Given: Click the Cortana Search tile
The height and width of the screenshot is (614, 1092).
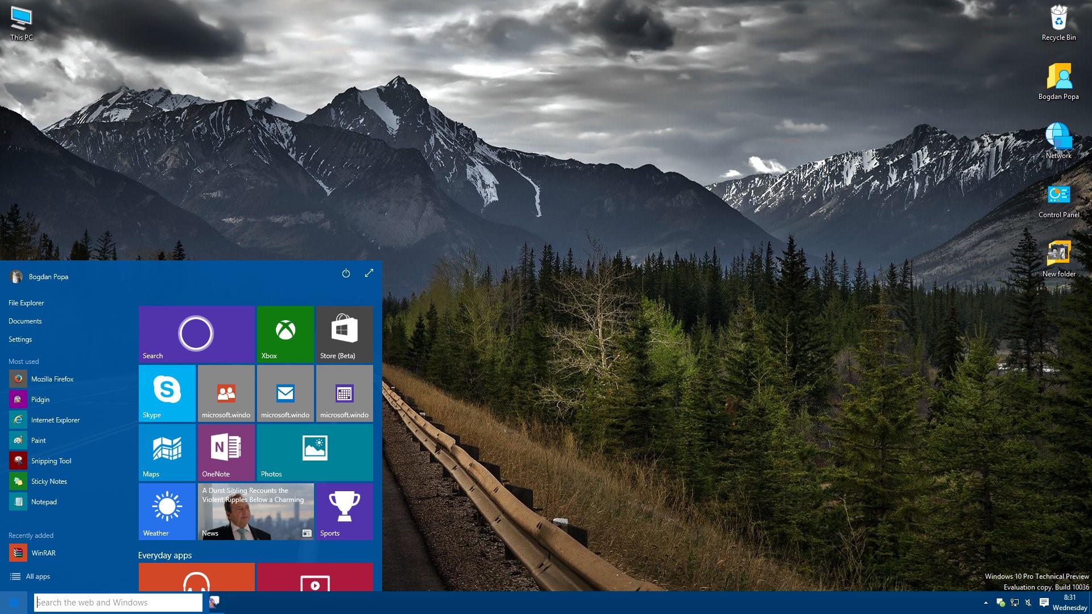Looking at the screenshot, I should [196, 334].
